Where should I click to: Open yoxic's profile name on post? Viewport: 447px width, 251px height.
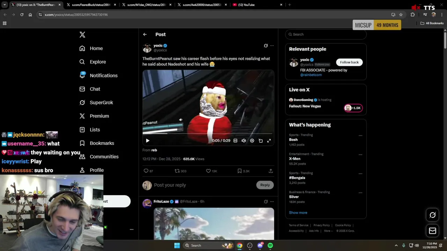(158, 45)
